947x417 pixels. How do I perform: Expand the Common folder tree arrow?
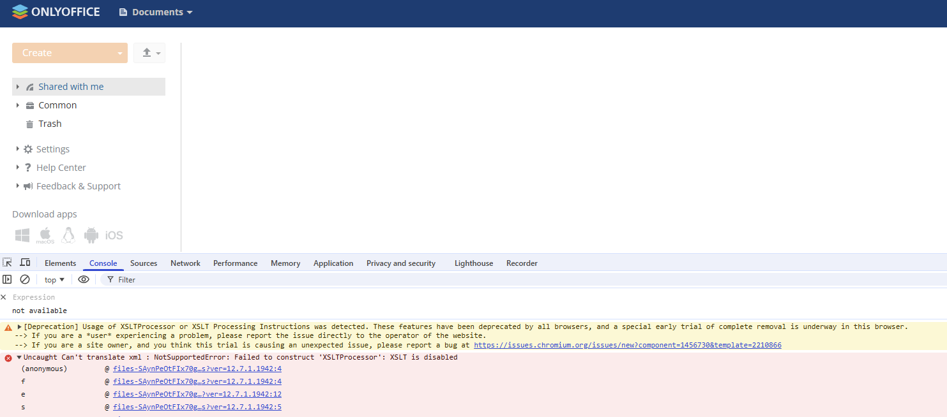(x=17, y=105)
